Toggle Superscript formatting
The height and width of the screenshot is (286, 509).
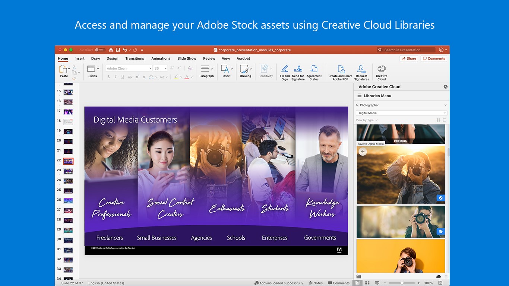tap(137, 77)
